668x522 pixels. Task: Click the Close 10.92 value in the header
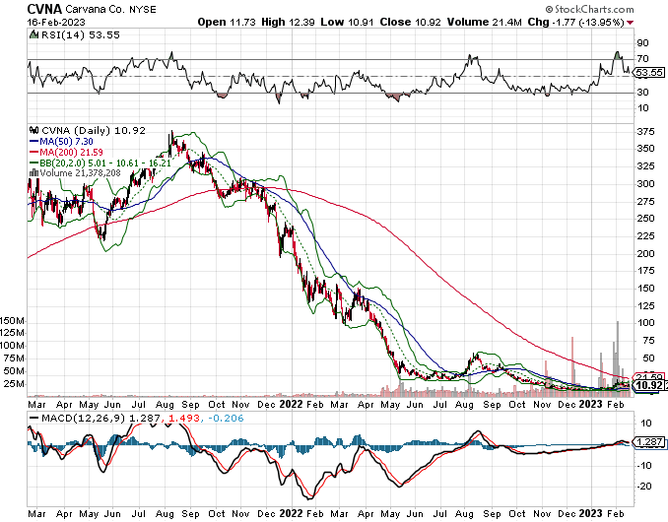[x=410, y=22]
